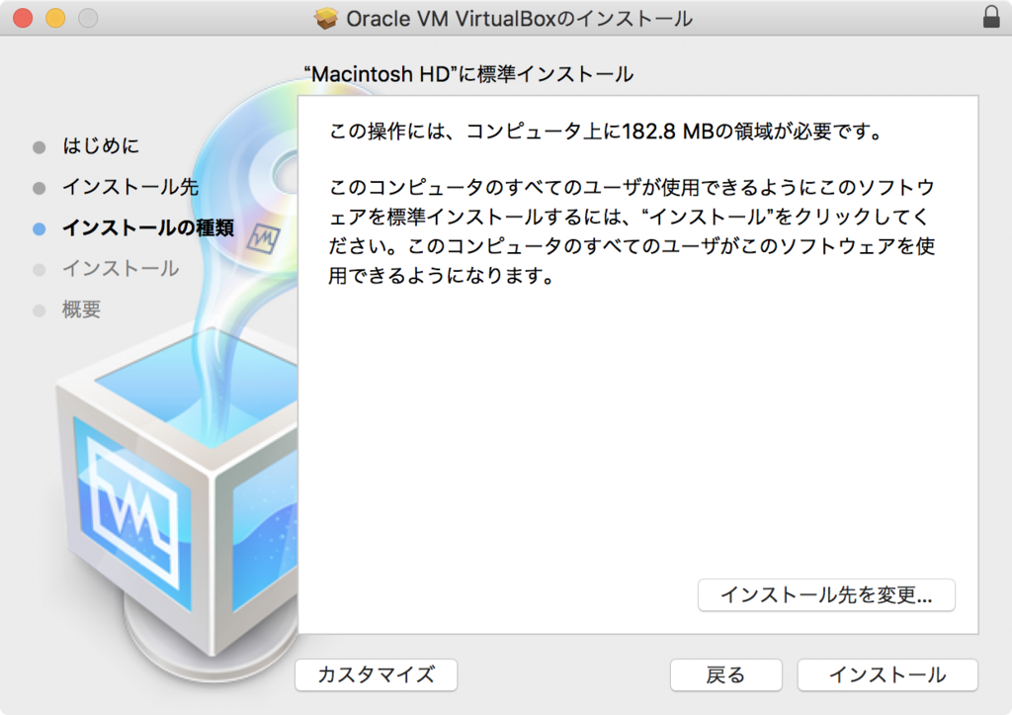This screenshot has width=1012, height=715.
Task: Open the カスタマイズ options
Action: [x=377, y=675]
